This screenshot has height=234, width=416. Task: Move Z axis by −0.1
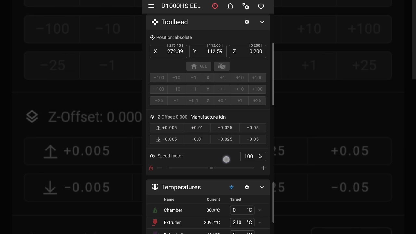[x=194, y=101]
